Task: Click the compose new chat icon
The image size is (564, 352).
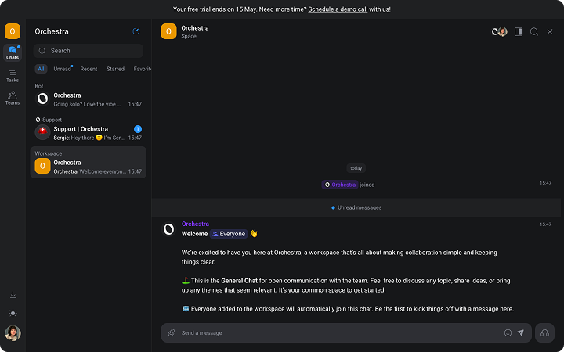Action: (136, 31)
